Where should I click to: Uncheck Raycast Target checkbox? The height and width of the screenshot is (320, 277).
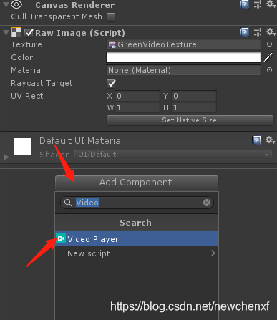coord(111,83)
